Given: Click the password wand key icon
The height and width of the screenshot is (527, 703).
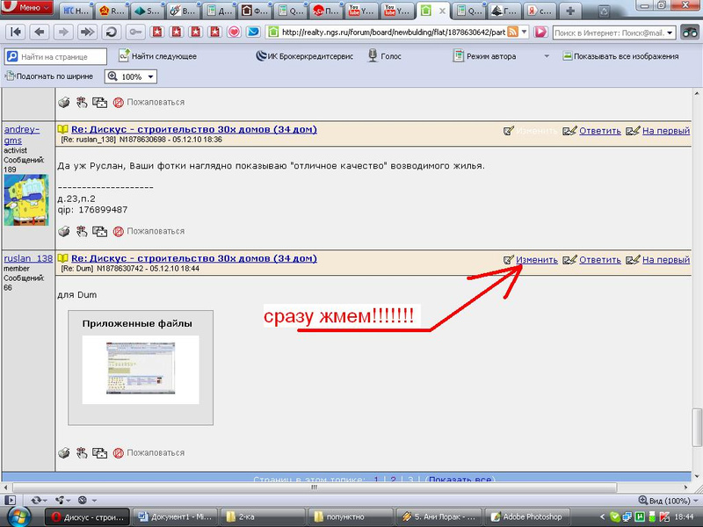Looking at the screenshot, I should pyautogui.click(x=134, y=32).
